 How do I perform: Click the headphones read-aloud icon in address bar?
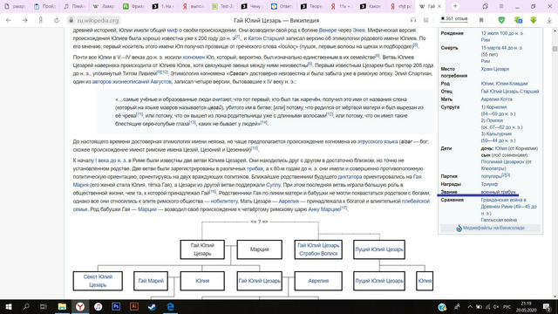click(413, 20)
